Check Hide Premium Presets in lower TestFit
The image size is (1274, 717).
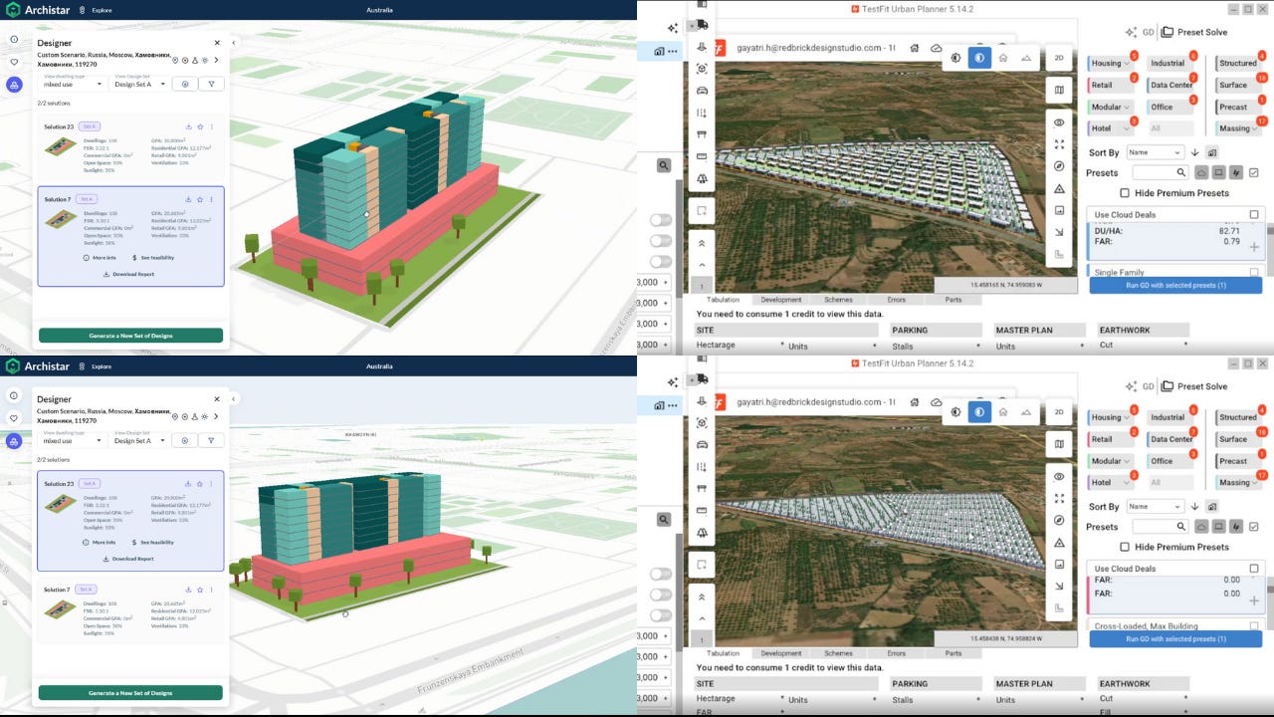1125,547
